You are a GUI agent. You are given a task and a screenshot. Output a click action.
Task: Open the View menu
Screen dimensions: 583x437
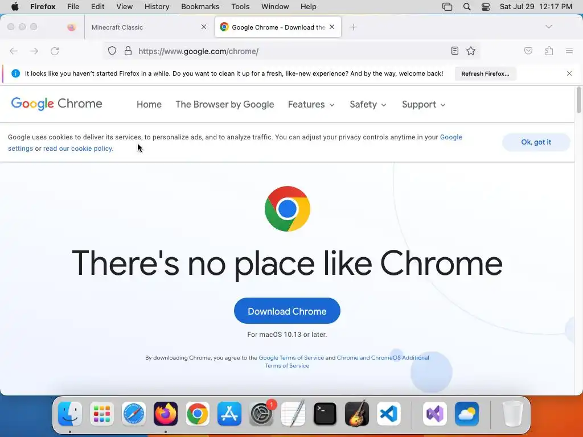(125, 7)
